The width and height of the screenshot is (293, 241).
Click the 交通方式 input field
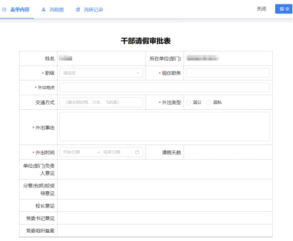point(101,102)
